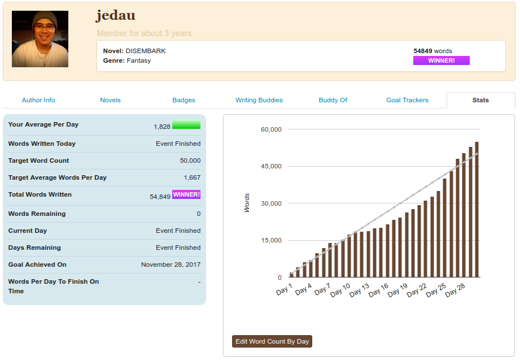Click the 'Day 10' x-axis label
This screenshot has height=360, width=520.
(340, 290)
